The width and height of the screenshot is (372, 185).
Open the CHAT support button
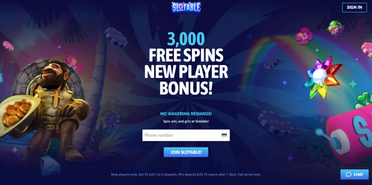(355, 175)
